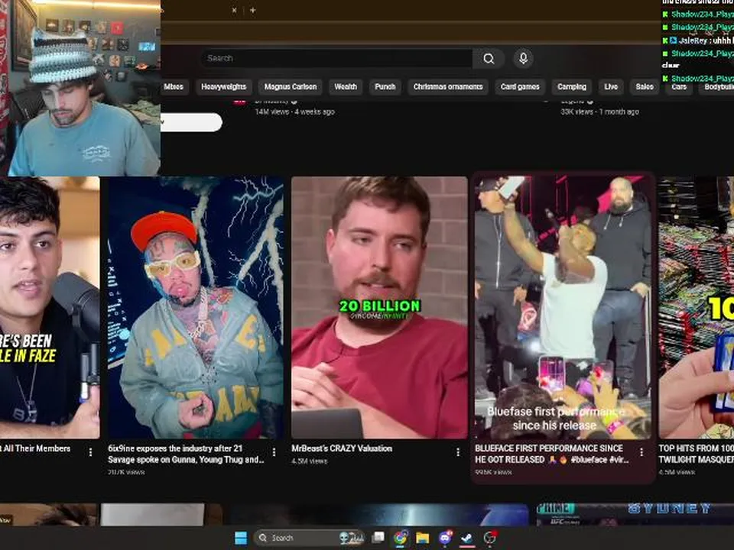Select the Mixes filter chip
Screen dimensions: 734x550
174,86
